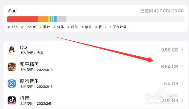Click the 9.56 GB size value
The image size is (189, 109).
(x=170, y=50)
